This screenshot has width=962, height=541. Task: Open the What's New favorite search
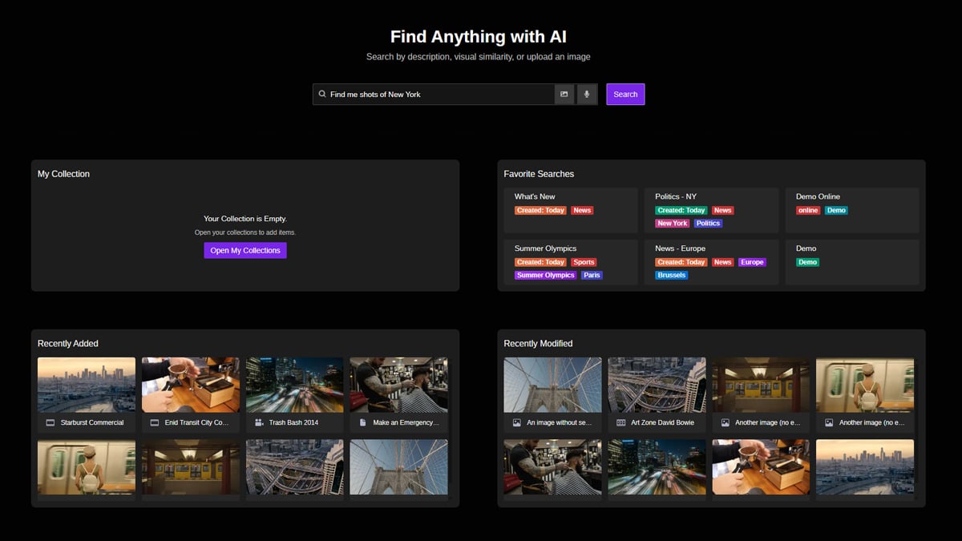[535, 196]
